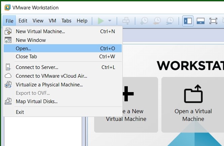Open the Snapshot Manager toolbar icon
Screen dimensions: 224x146
click(x=170, y=21)
